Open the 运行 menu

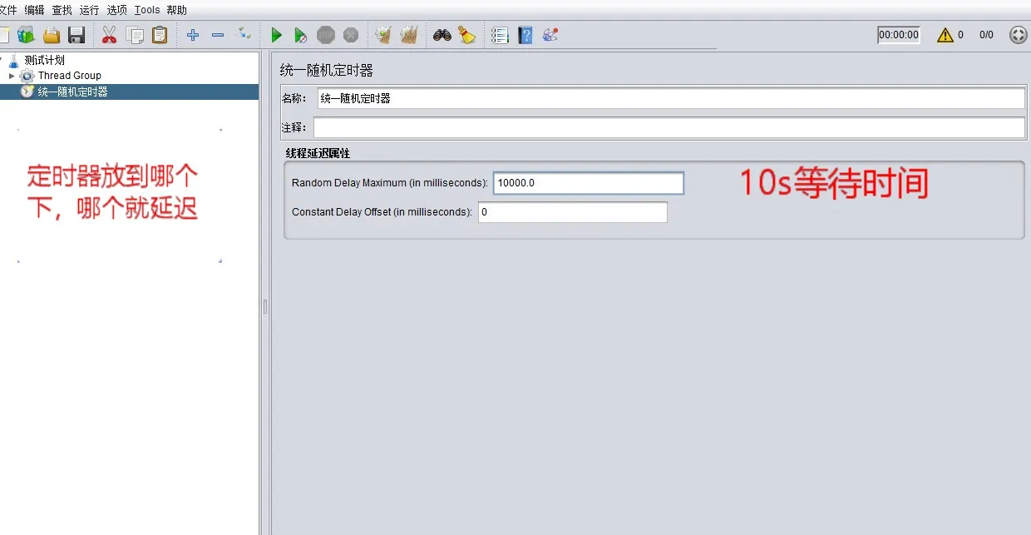90,10
